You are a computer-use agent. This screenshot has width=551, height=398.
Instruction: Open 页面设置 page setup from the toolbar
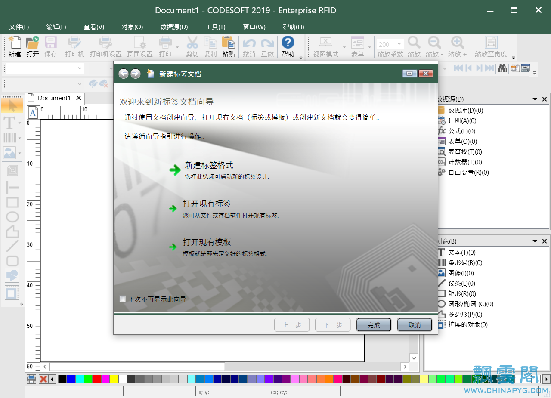click(x=140, y=47)
